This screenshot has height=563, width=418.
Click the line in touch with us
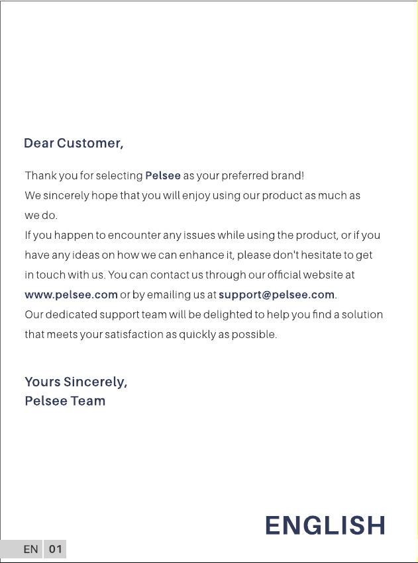189,275
